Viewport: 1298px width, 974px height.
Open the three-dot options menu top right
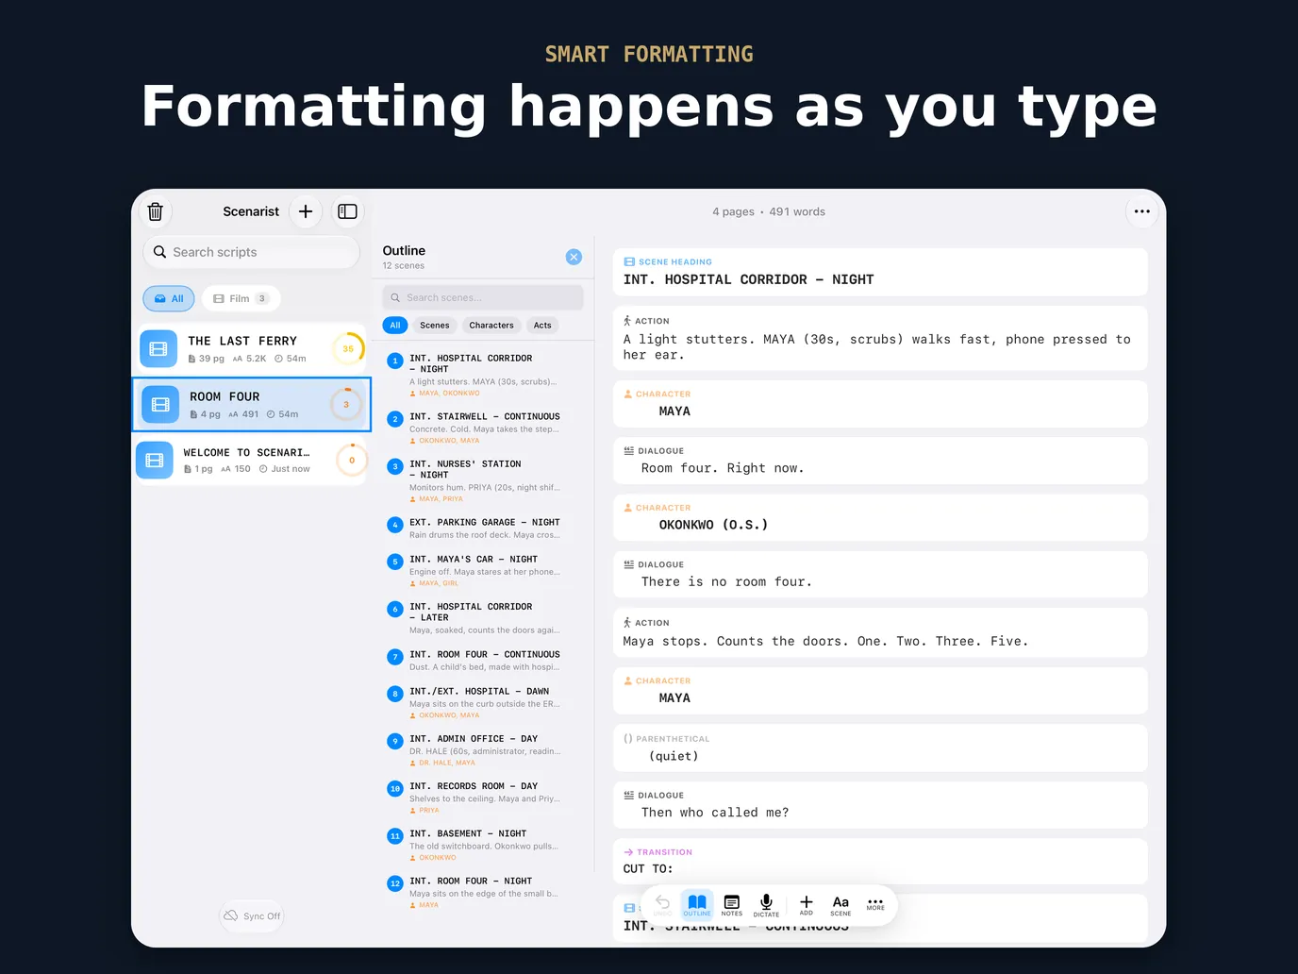[1141, 211]
